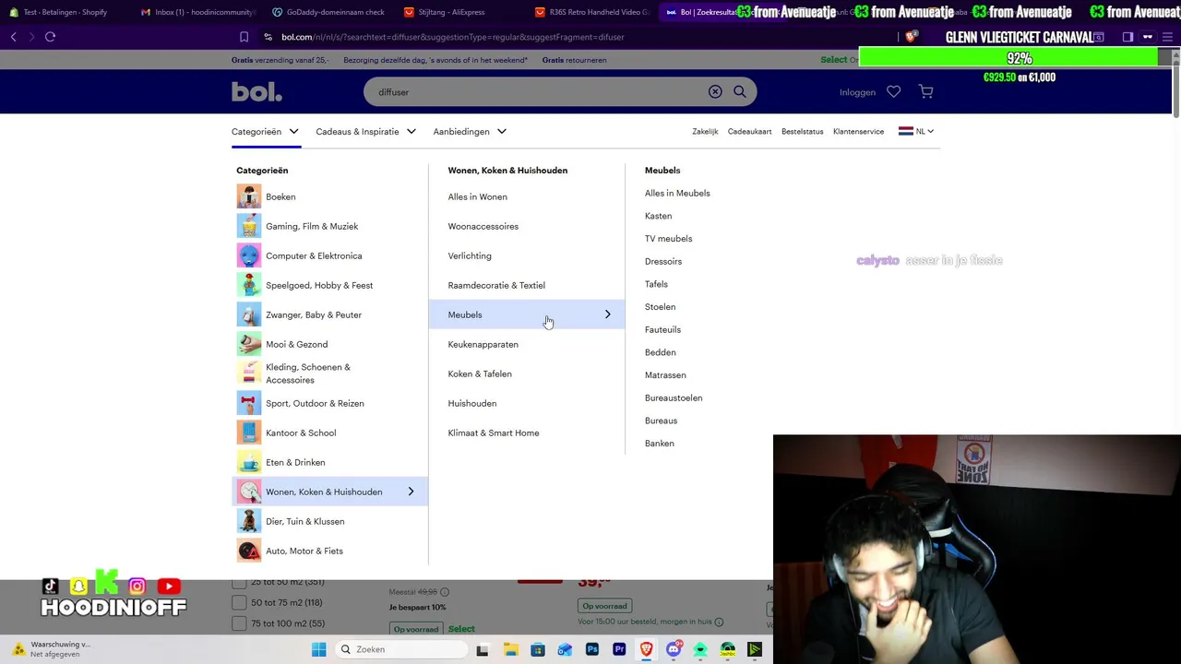Switch to the GoDaddy domeinnaam check tab
1181x664 pixels.
tap(329, 12)
